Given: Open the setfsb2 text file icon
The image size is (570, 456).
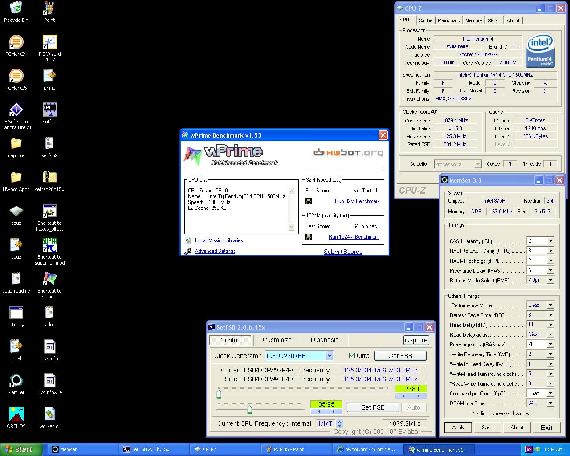Looking at the screenshot, I should (49, 147).
